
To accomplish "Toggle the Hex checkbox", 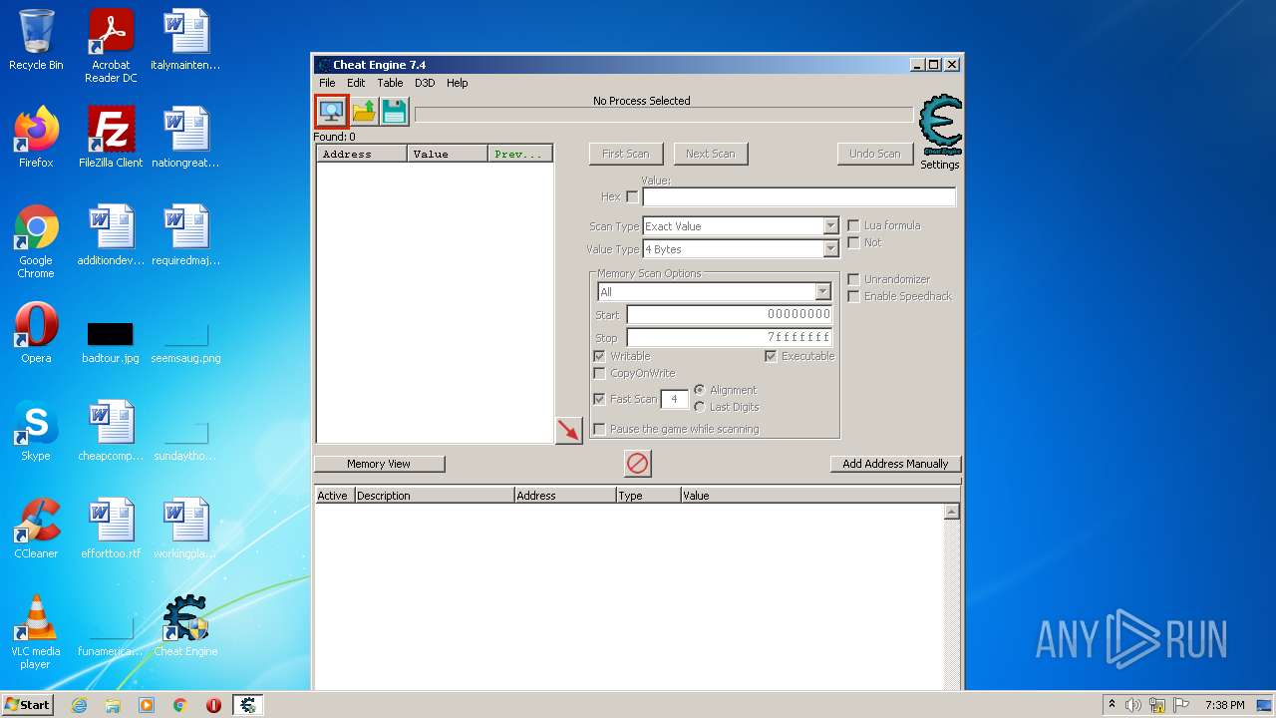I will [x=632, y=197].
